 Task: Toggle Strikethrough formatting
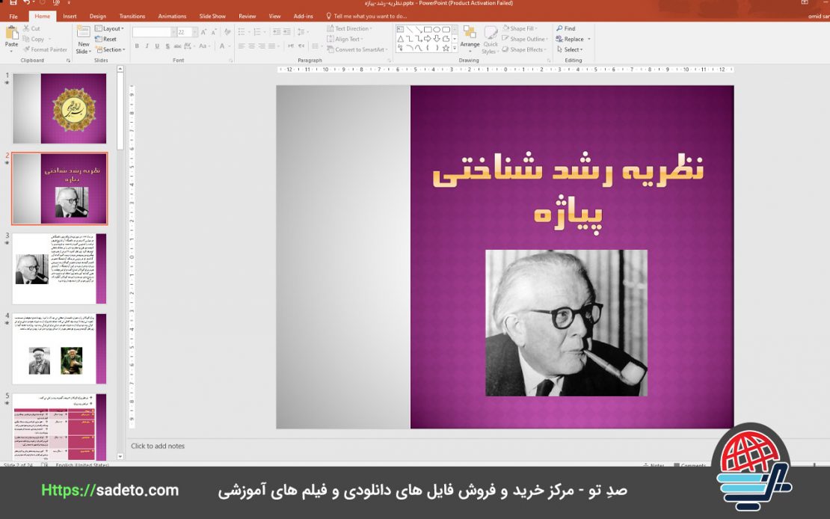pos(178,46)
